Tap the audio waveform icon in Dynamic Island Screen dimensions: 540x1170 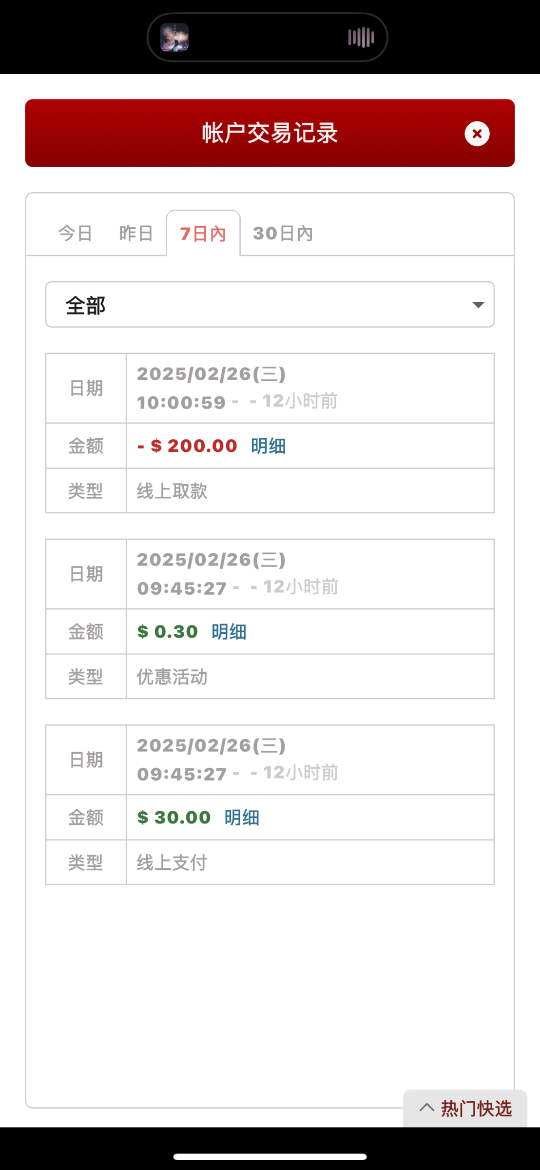(361, 38)
